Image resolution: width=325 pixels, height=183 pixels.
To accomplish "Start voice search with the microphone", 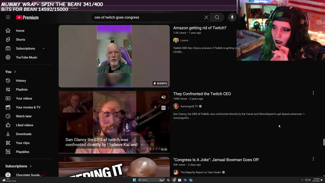I will tap(232, 17).
